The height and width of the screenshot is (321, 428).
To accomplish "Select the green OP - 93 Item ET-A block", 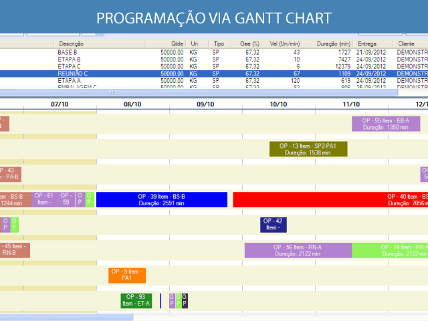I will point(136,300).
